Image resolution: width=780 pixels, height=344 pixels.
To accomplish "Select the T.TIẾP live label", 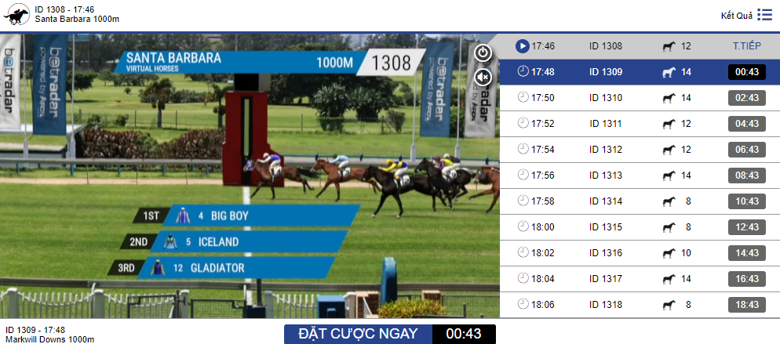I will 747,46.
